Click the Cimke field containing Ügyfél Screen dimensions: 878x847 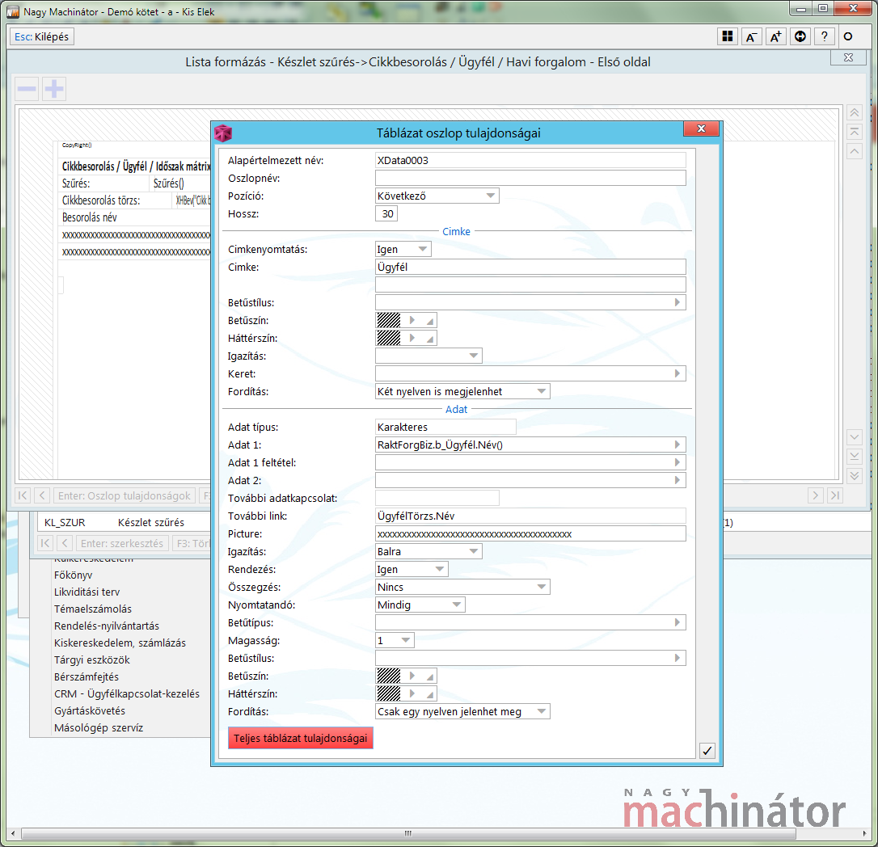coord(530,267)
